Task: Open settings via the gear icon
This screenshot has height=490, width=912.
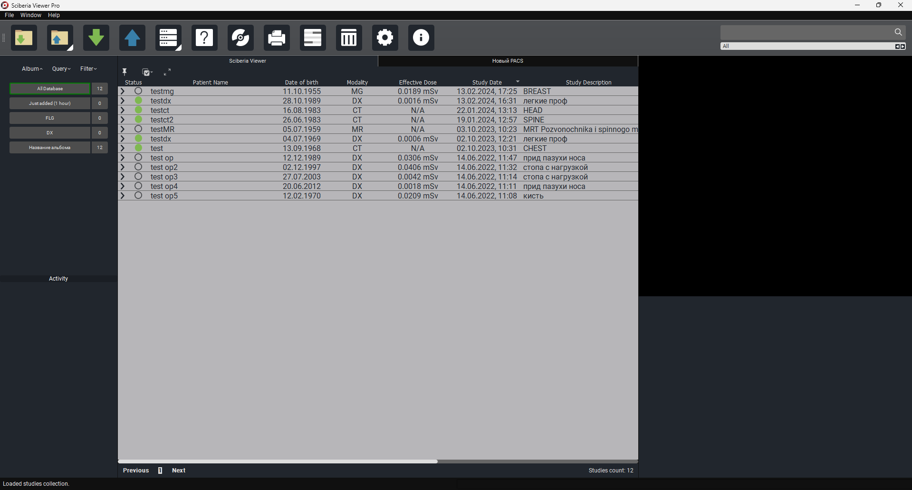Action: (x=385, y=38)
